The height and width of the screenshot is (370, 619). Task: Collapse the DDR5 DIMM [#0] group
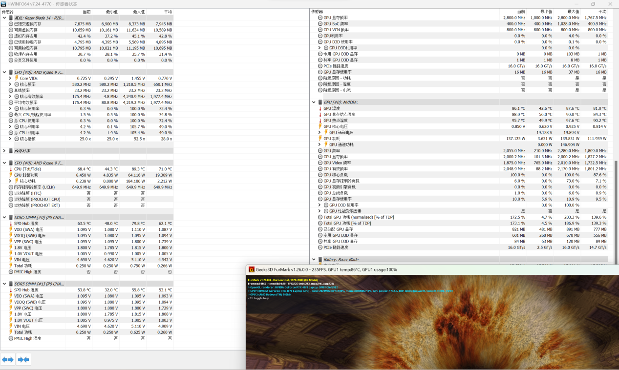(x=4, y=217)
